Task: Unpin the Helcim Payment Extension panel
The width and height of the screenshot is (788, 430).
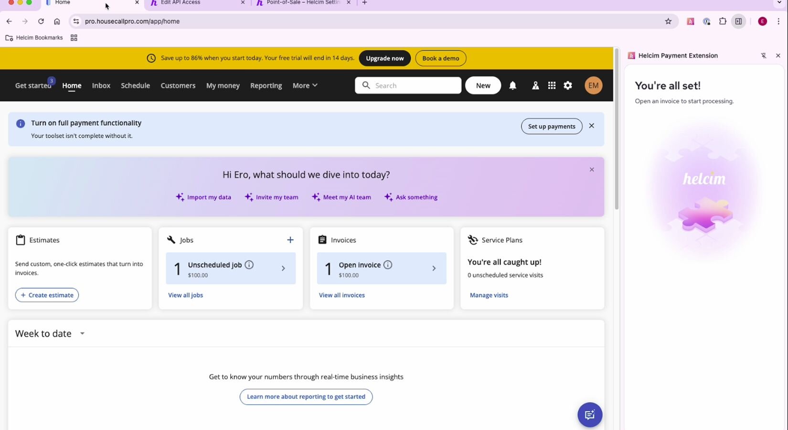Action: 764,56
